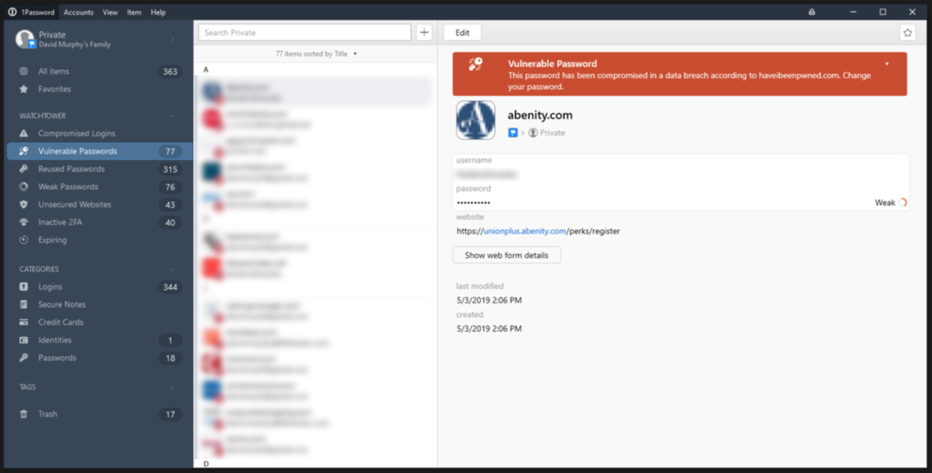Minimize the 1Password window
This screenshot has height=473, width=932.
coord(853,12)
